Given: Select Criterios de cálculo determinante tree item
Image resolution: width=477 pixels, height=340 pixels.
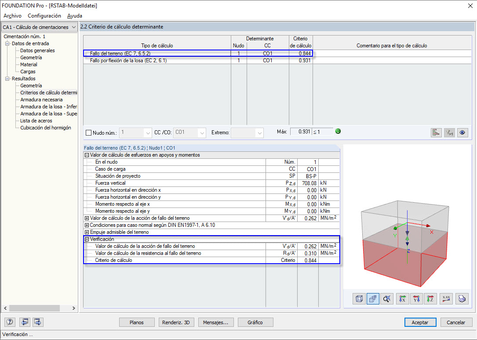Looking at the screenshot, I should (x=48, y=93).
